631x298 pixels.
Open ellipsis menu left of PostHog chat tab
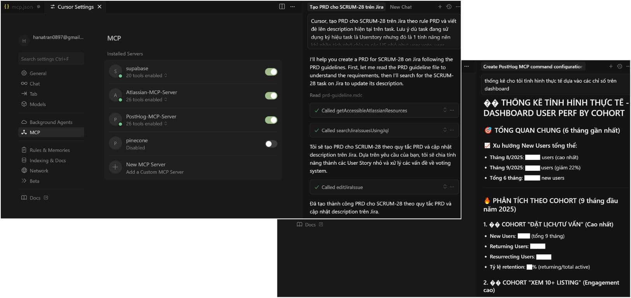tap(466, 67)
